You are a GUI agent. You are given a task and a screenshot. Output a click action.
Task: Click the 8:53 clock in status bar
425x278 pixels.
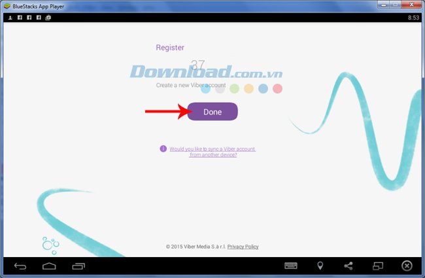click(413, 18)
